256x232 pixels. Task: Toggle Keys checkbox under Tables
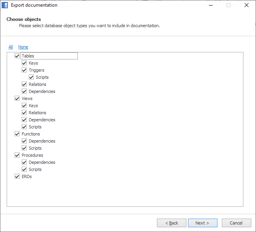pos(24,63)
